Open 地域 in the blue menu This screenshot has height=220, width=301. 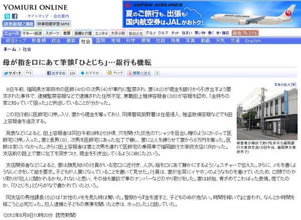point(115,41)
